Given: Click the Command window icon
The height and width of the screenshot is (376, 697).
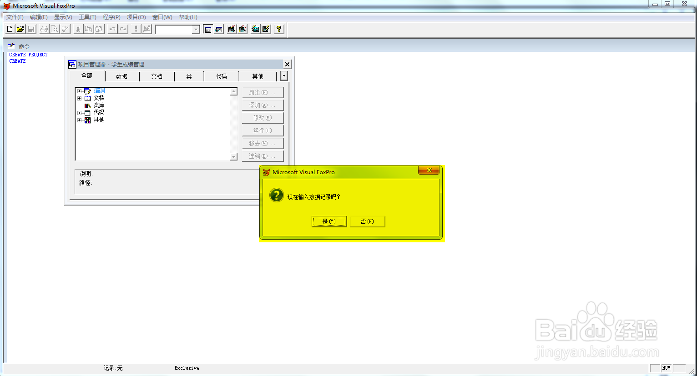Looking at the screenshot, I should tap(11, 46).
